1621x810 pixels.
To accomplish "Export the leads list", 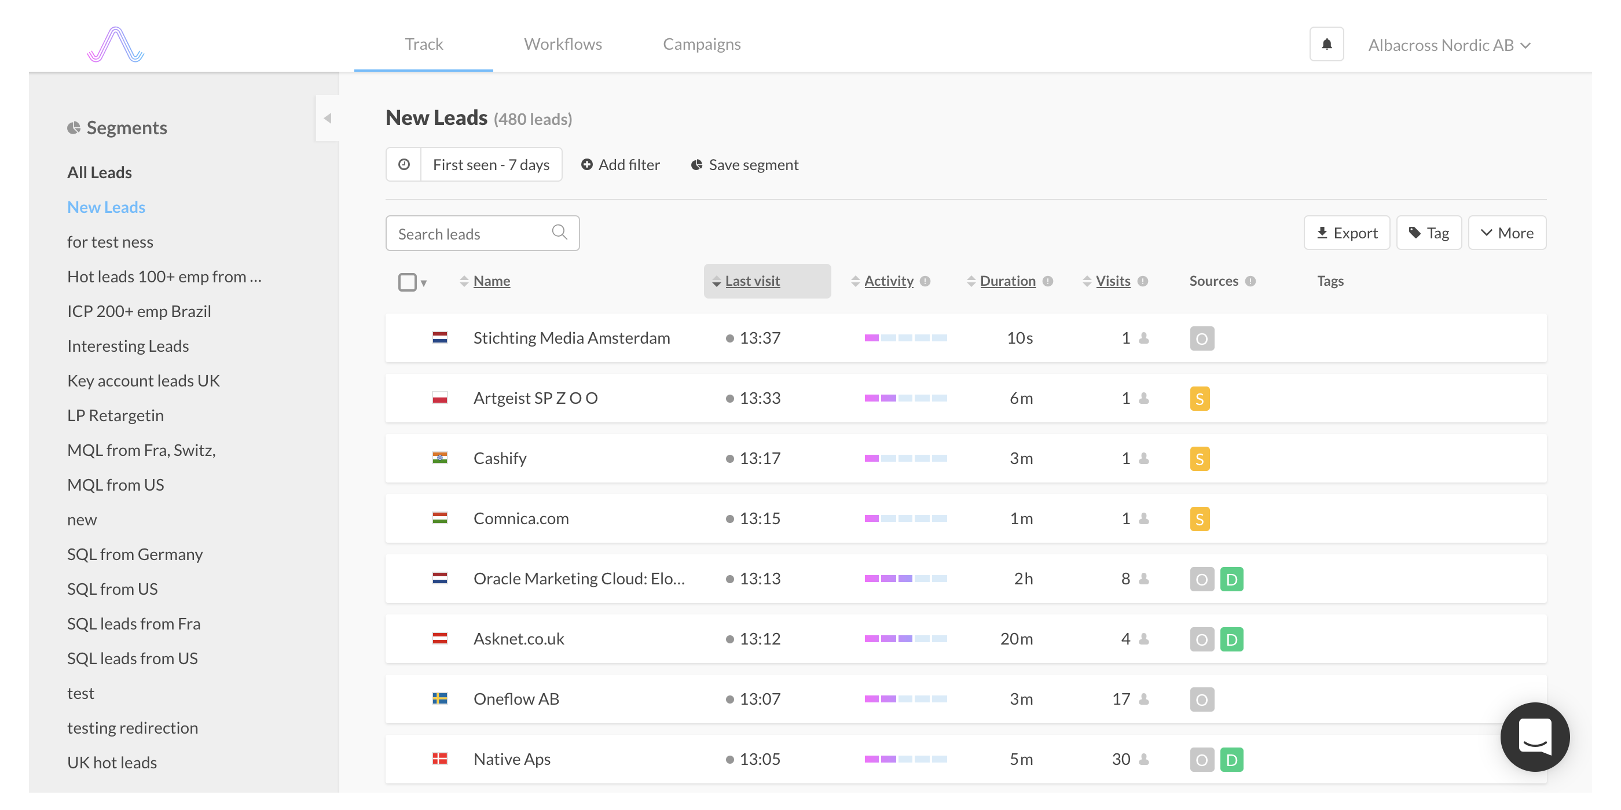I will 1347,233.
